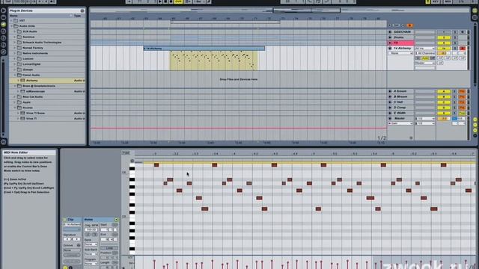
Task: Expand the Native Instruments folder
Action: click(15, 53)
